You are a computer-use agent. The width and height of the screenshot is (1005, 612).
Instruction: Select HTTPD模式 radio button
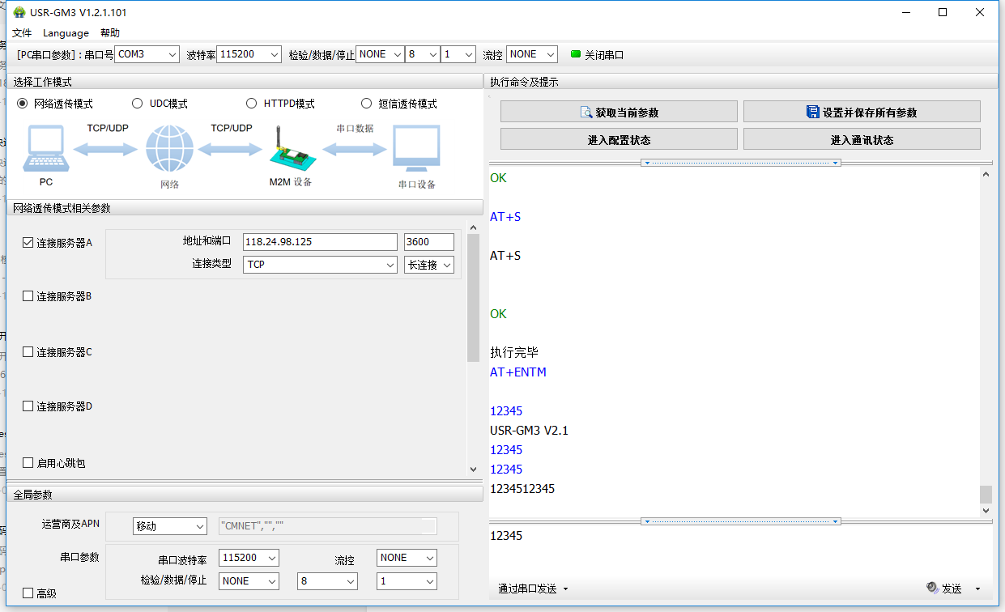click(x=251, y=104)
